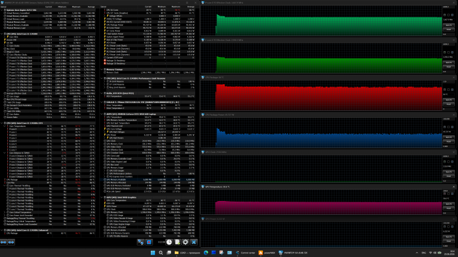Close sensors with the blue X icon
Viewport: 458px width, 257px height.
[x=193, y=242]
